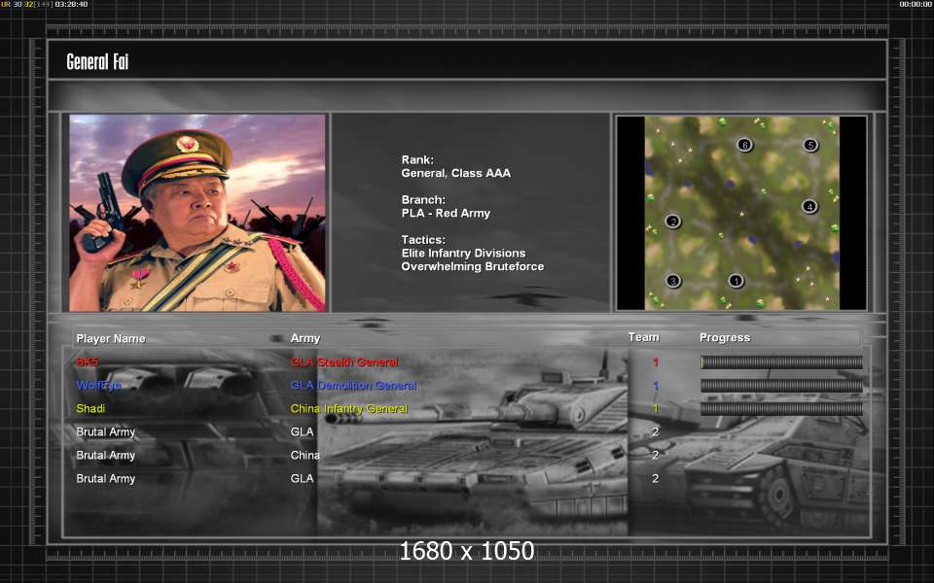The width and height of the screenshot is (934, 583).
Task: Select start position marker 2 on map
Action: tap(672, 222)
